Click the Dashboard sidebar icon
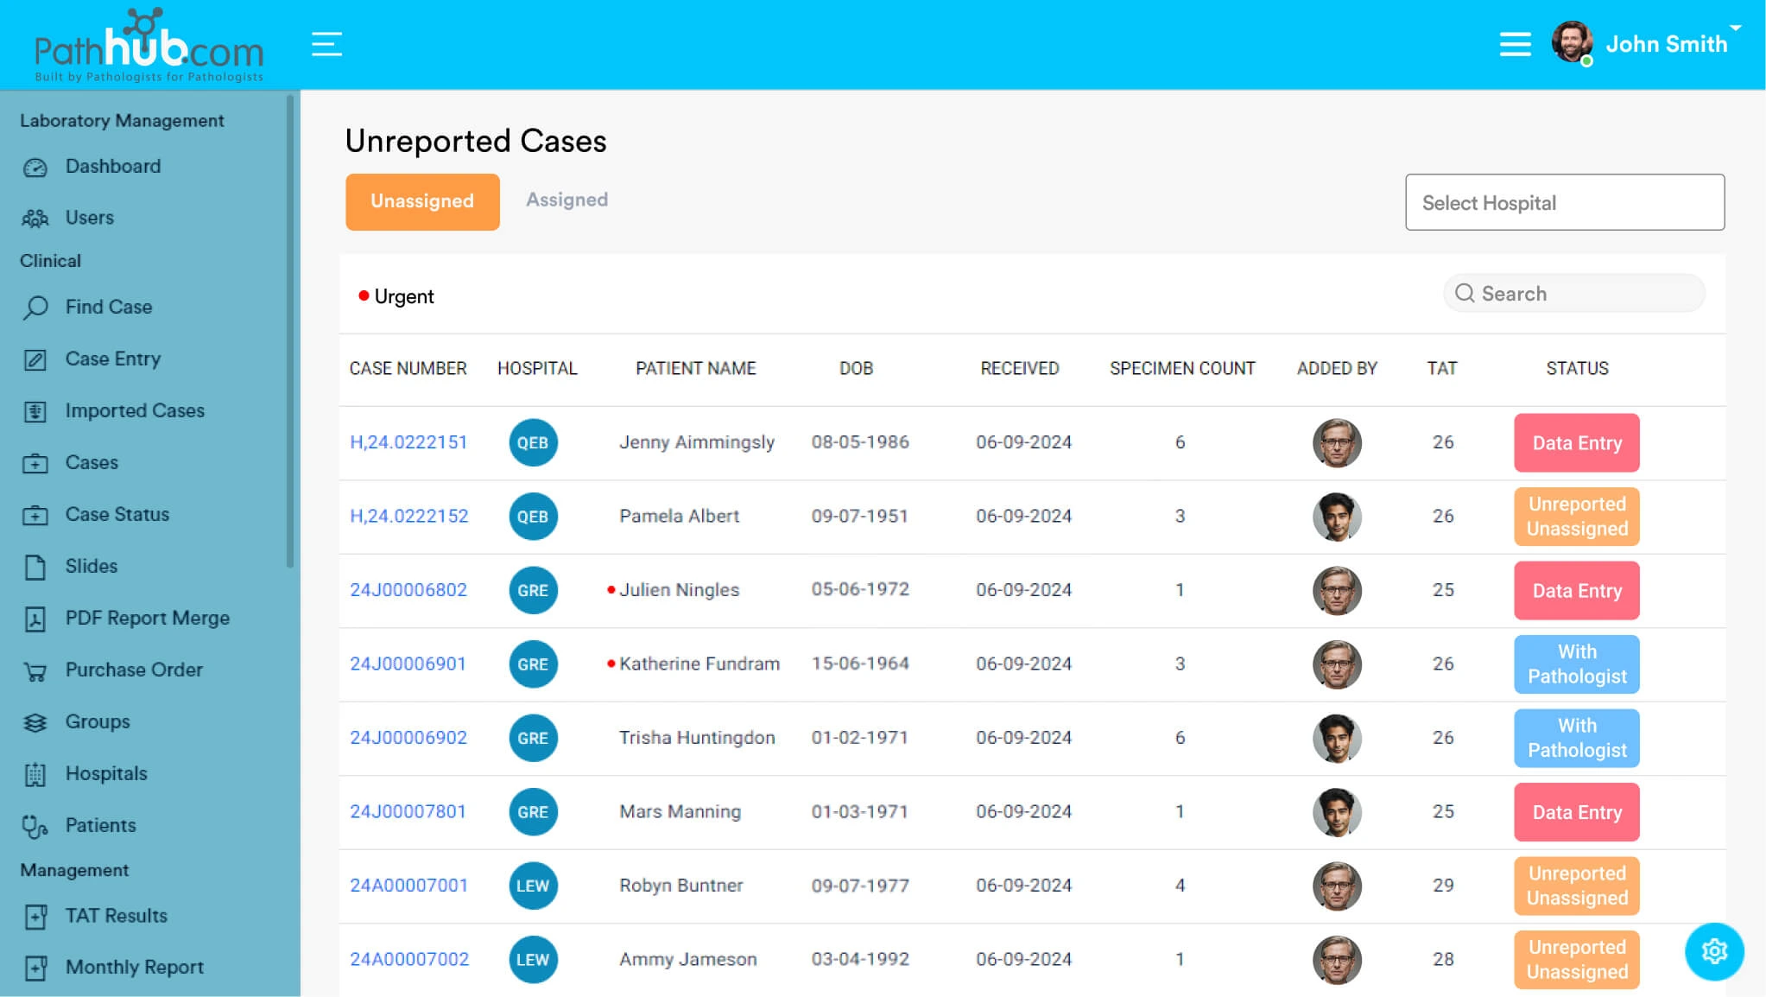The image size is (1766, 997). (x=34, y=166)
